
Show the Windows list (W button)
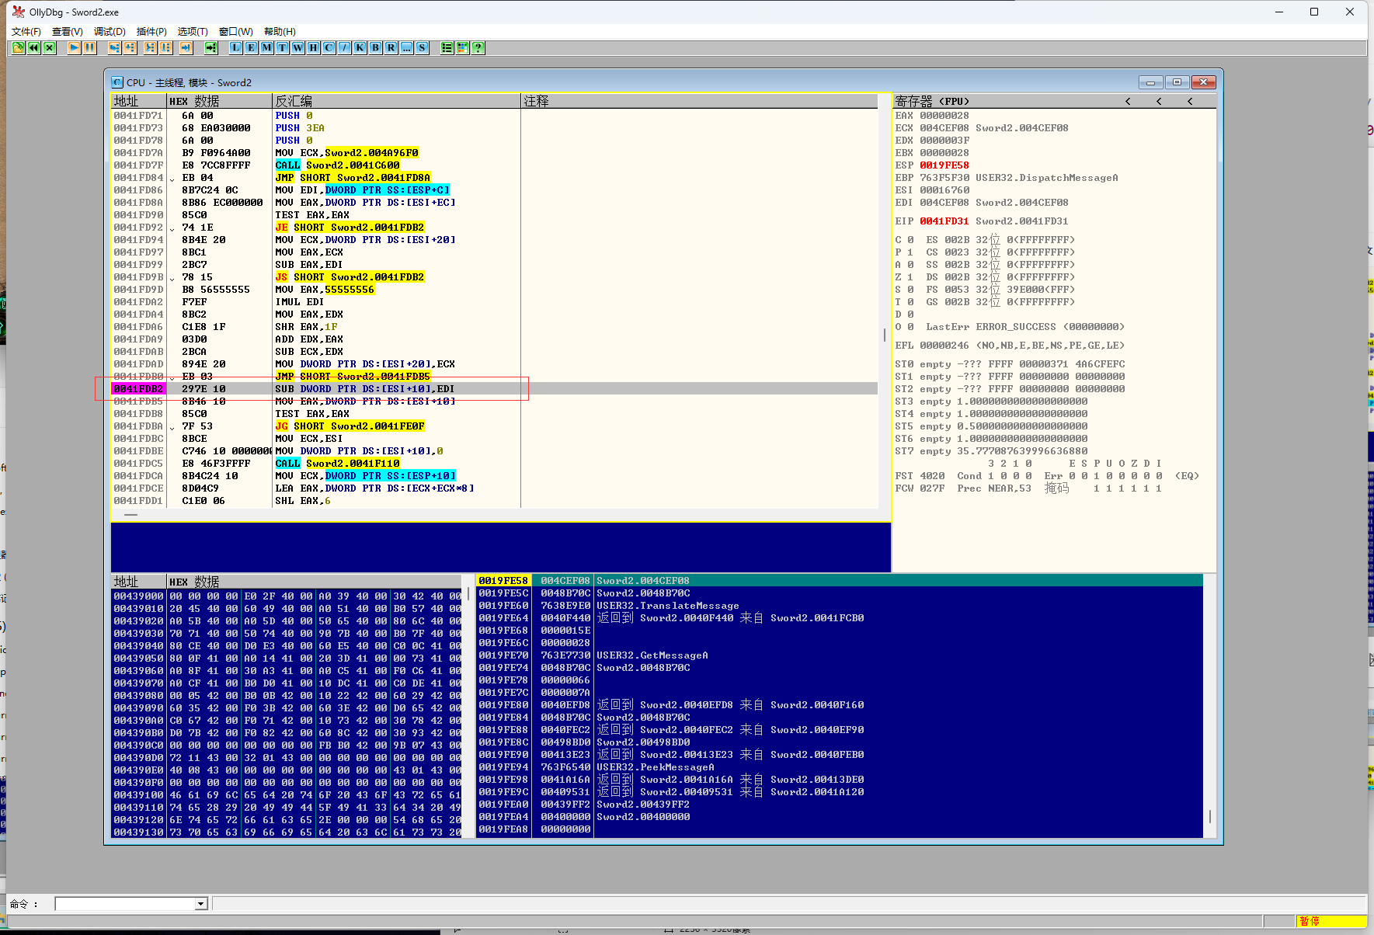click(x=298, y=48)
